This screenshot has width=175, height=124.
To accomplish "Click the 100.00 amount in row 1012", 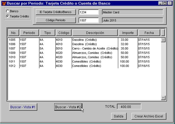I will coord(124,66).
